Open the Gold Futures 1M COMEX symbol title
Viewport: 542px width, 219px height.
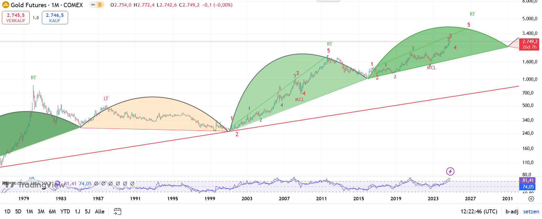[x=47, y=5]
